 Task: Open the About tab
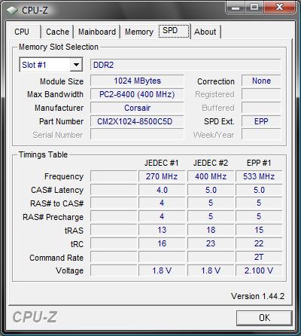click(x=205, y=32)
